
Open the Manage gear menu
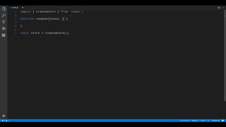[x=4, y=116]
